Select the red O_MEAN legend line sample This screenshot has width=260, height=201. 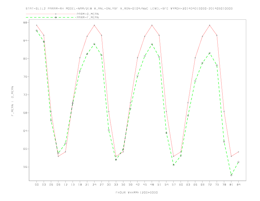pos(51,14)
